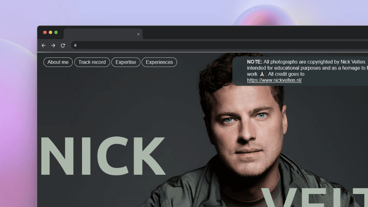Open the About me section
This screenshot has width=368, height=207.
pyautogui.click(x=58, y=62)
